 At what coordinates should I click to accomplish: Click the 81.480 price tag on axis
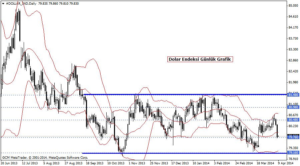293,95
